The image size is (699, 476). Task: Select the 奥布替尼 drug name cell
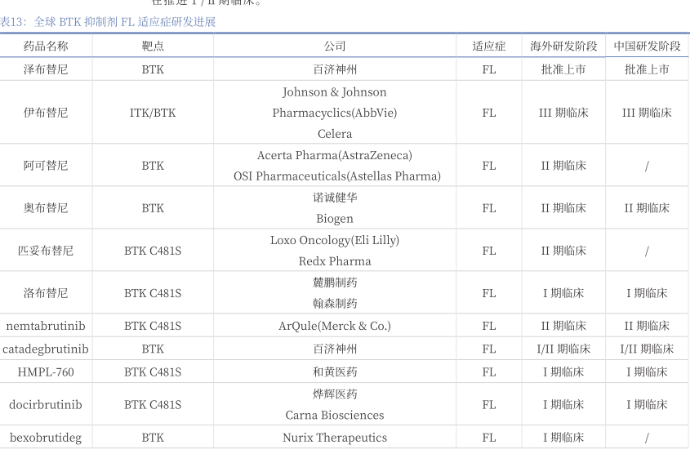pos(46,208)
